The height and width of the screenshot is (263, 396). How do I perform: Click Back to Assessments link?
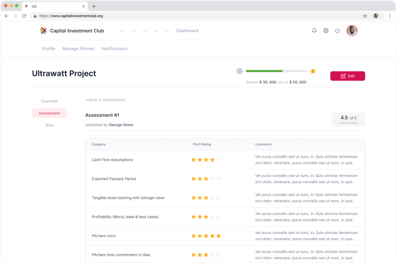(105, 100)
